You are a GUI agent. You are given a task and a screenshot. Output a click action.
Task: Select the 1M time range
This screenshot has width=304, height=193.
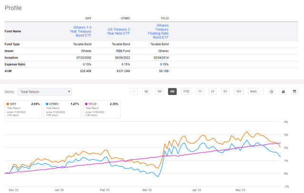[159, 92]
